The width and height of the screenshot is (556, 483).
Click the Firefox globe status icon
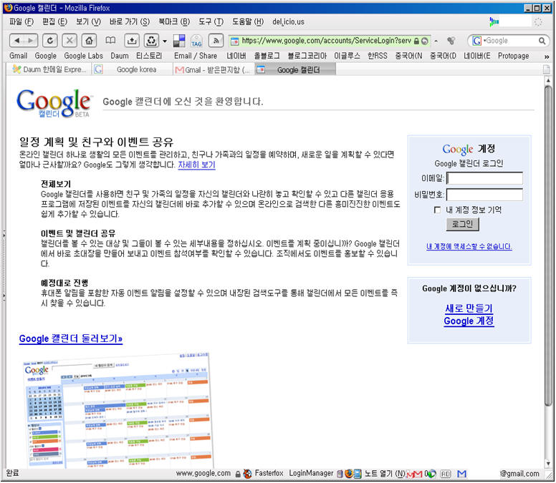click(348, 474)
